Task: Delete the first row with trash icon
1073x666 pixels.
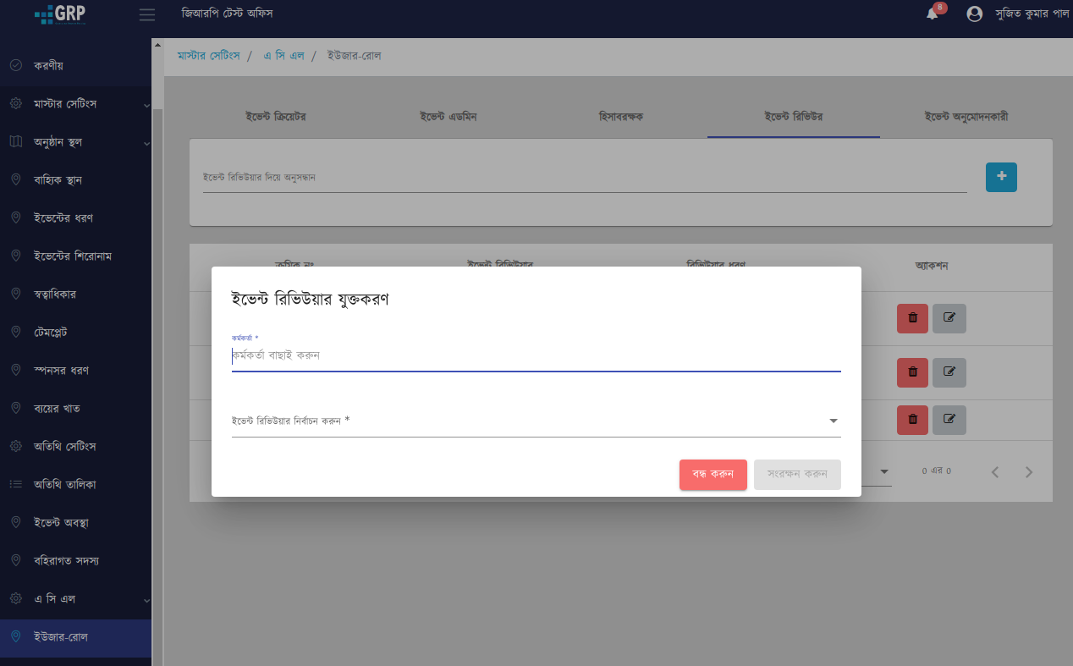Action: [x=912, y=318]
